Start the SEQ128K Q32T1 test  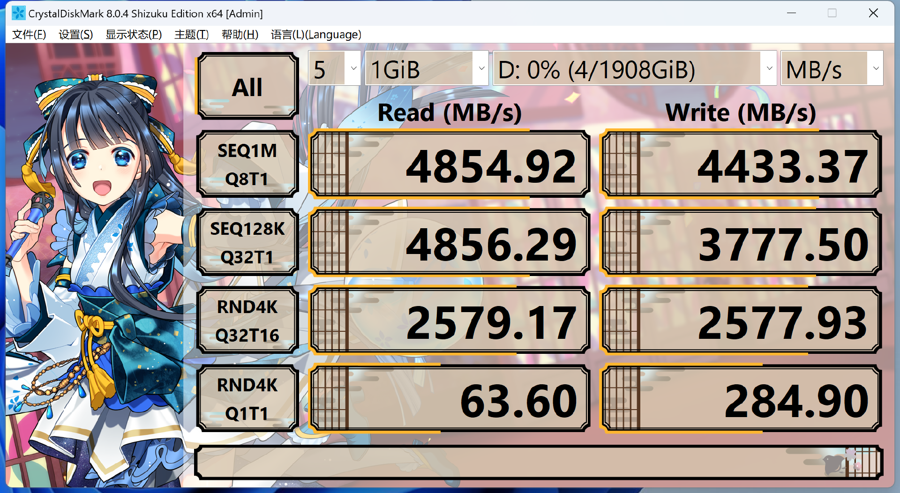coord(247,242)
